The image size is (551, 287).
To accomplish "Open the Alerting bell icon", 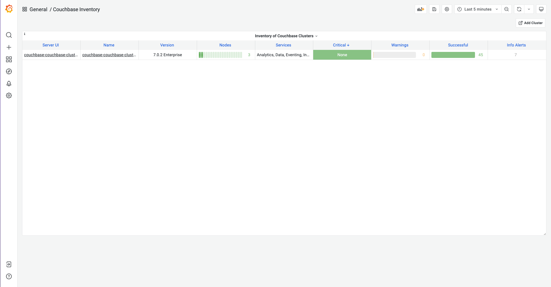I will tap(9, 83).
